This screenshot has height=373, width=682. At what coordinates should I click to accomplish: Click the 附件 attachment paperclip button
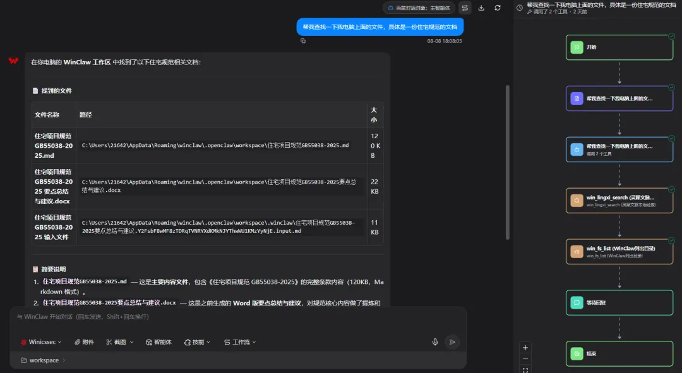(x=84, y=342)
